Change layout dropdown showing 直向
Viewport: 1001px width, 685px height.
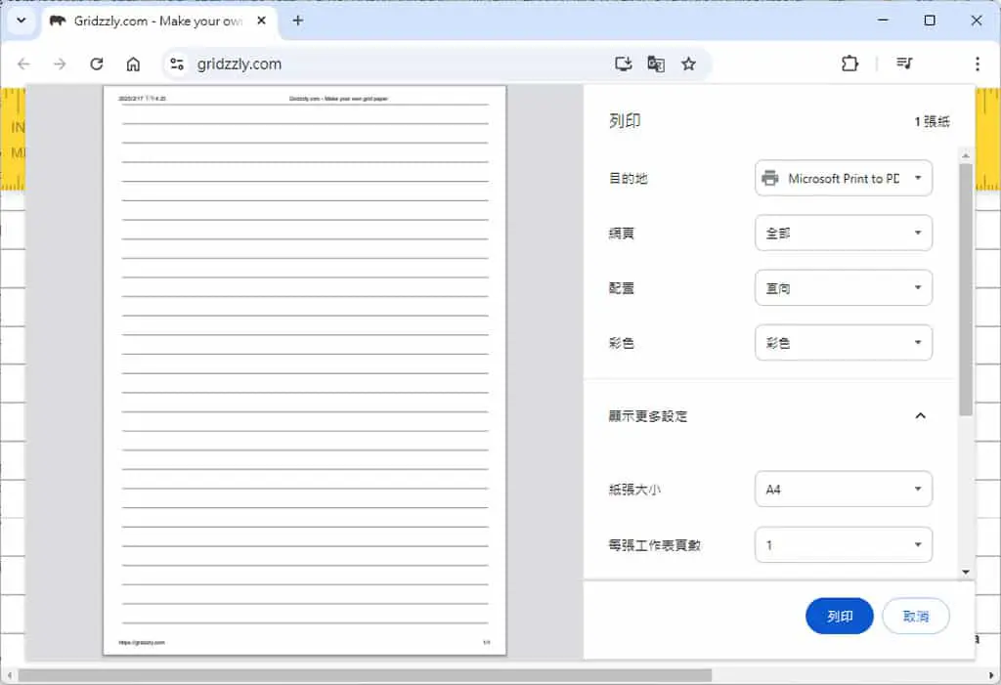(x=844, y=288)
